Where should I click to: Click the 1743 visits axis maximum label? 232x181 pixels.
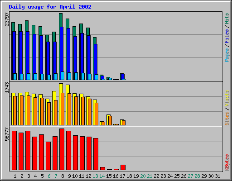pyautogui.click(x=7, y=87)
